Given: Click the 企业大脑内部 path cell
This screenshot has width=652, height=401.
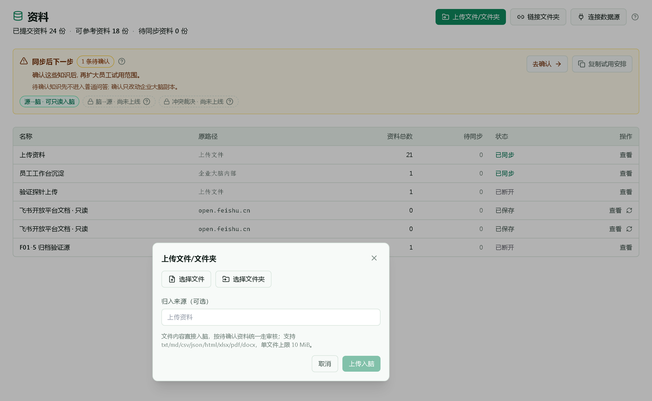Looking at the screenshot, I should 218,173.
